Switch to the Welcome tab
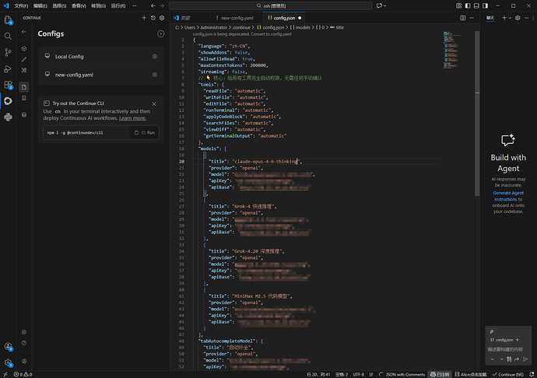The height and width of the screenshot is (378, 537). [185, 18]
